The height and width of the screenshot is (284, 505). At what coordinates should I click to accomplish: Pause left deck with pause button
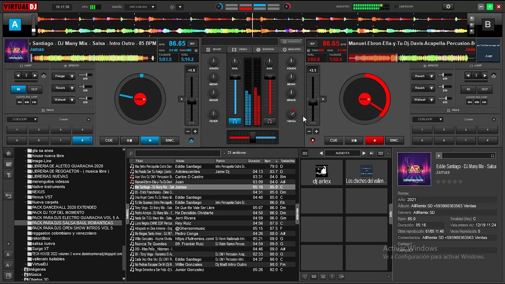coord(129,140)
